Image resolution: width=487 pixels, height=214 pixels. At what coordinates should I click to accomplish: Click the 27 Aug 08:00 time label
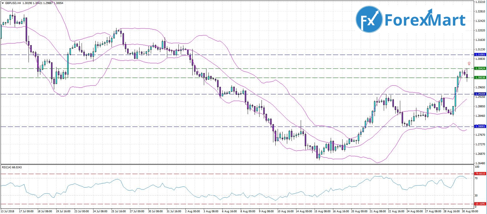pos(433,211)
